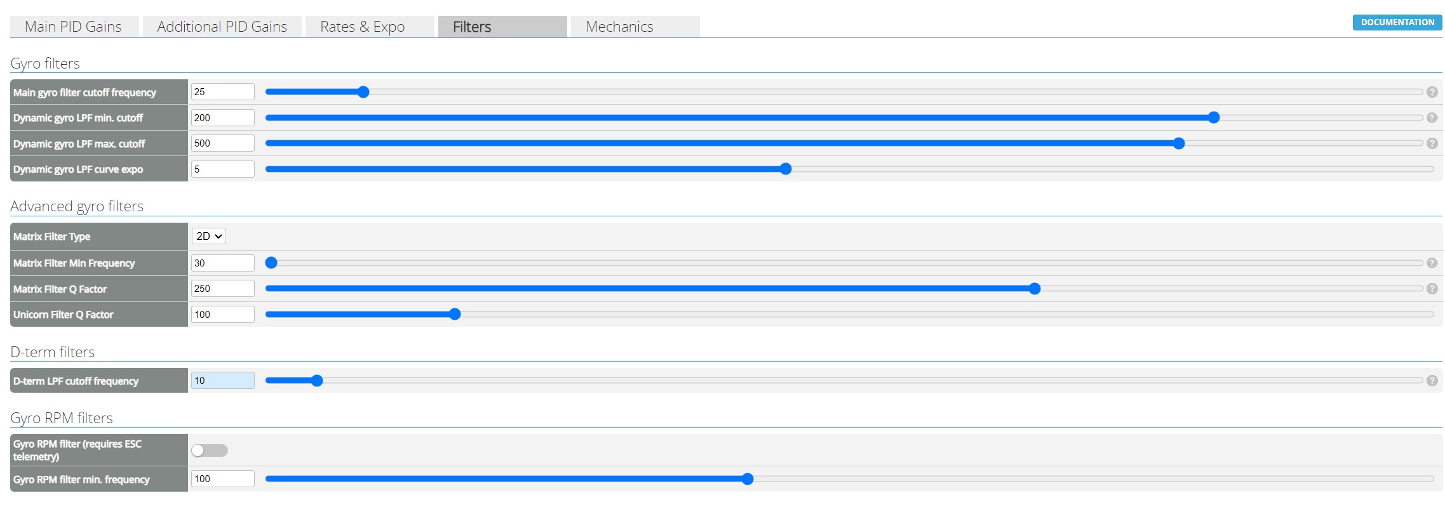Click the Main gyro filter cutoff slider handle

point(363,92)
